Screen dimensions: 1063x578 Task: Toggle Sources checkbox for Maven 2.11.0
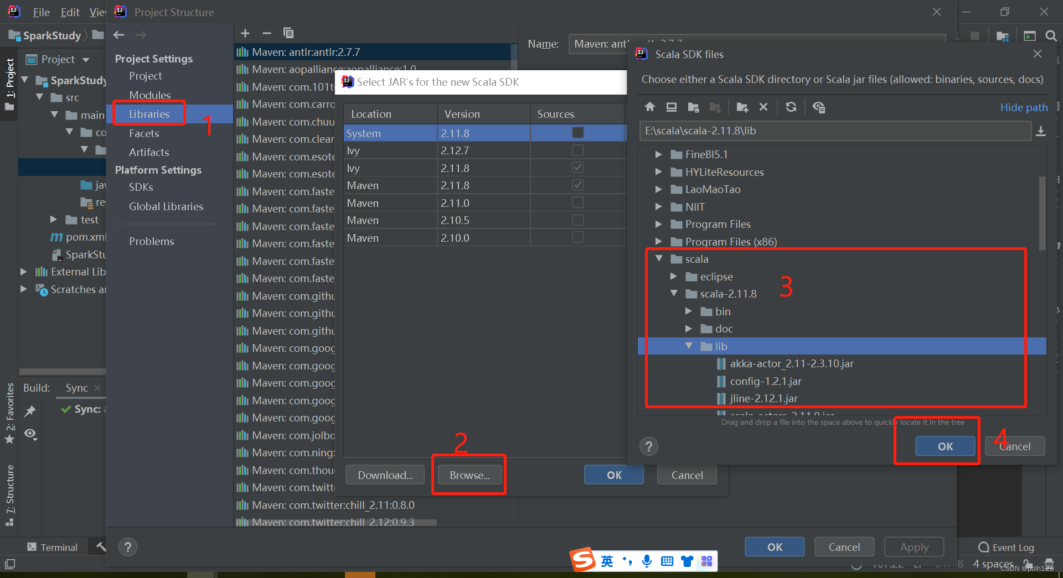[x=577, y=202]
